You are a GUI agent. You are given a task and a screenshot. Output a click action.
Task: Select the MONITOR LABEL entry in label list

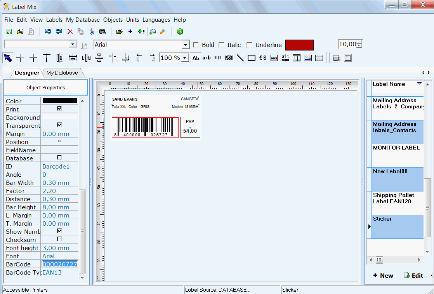click(397, 156)
